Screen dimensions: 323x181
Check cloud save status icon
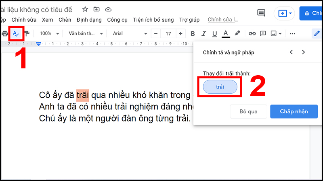(108, 9)
